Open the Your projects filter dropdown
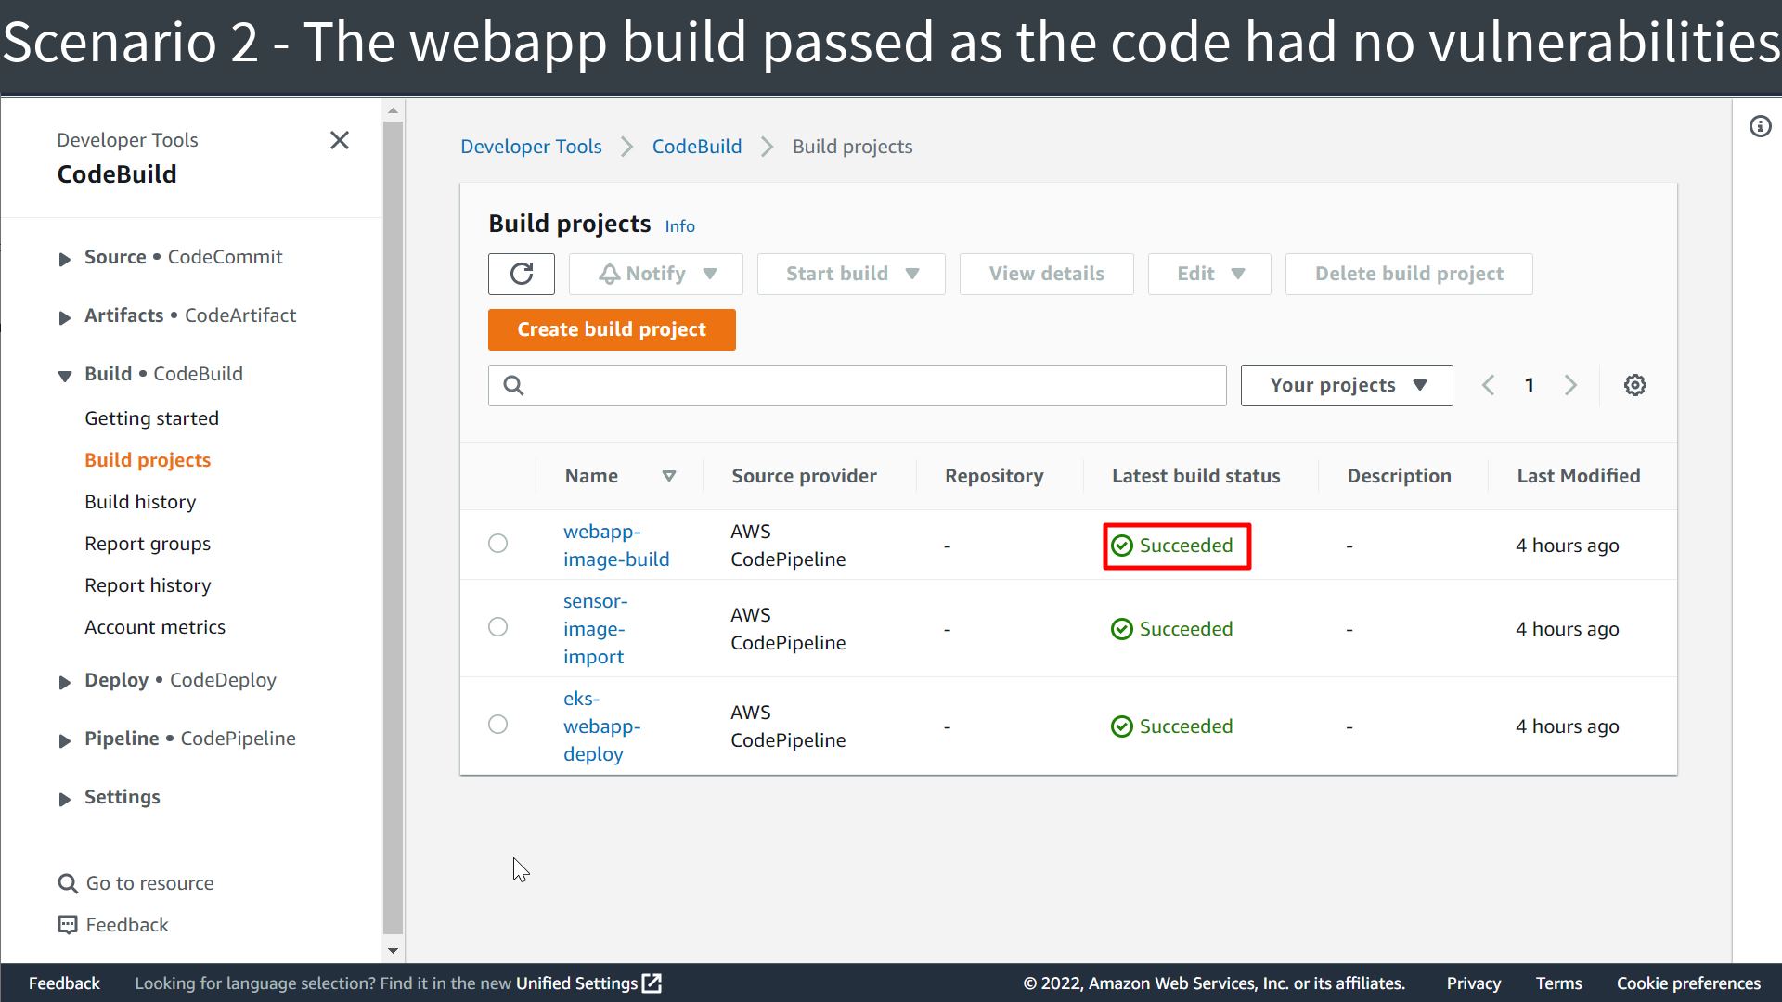The image size is (1782, 1002). pos(1346,384)
